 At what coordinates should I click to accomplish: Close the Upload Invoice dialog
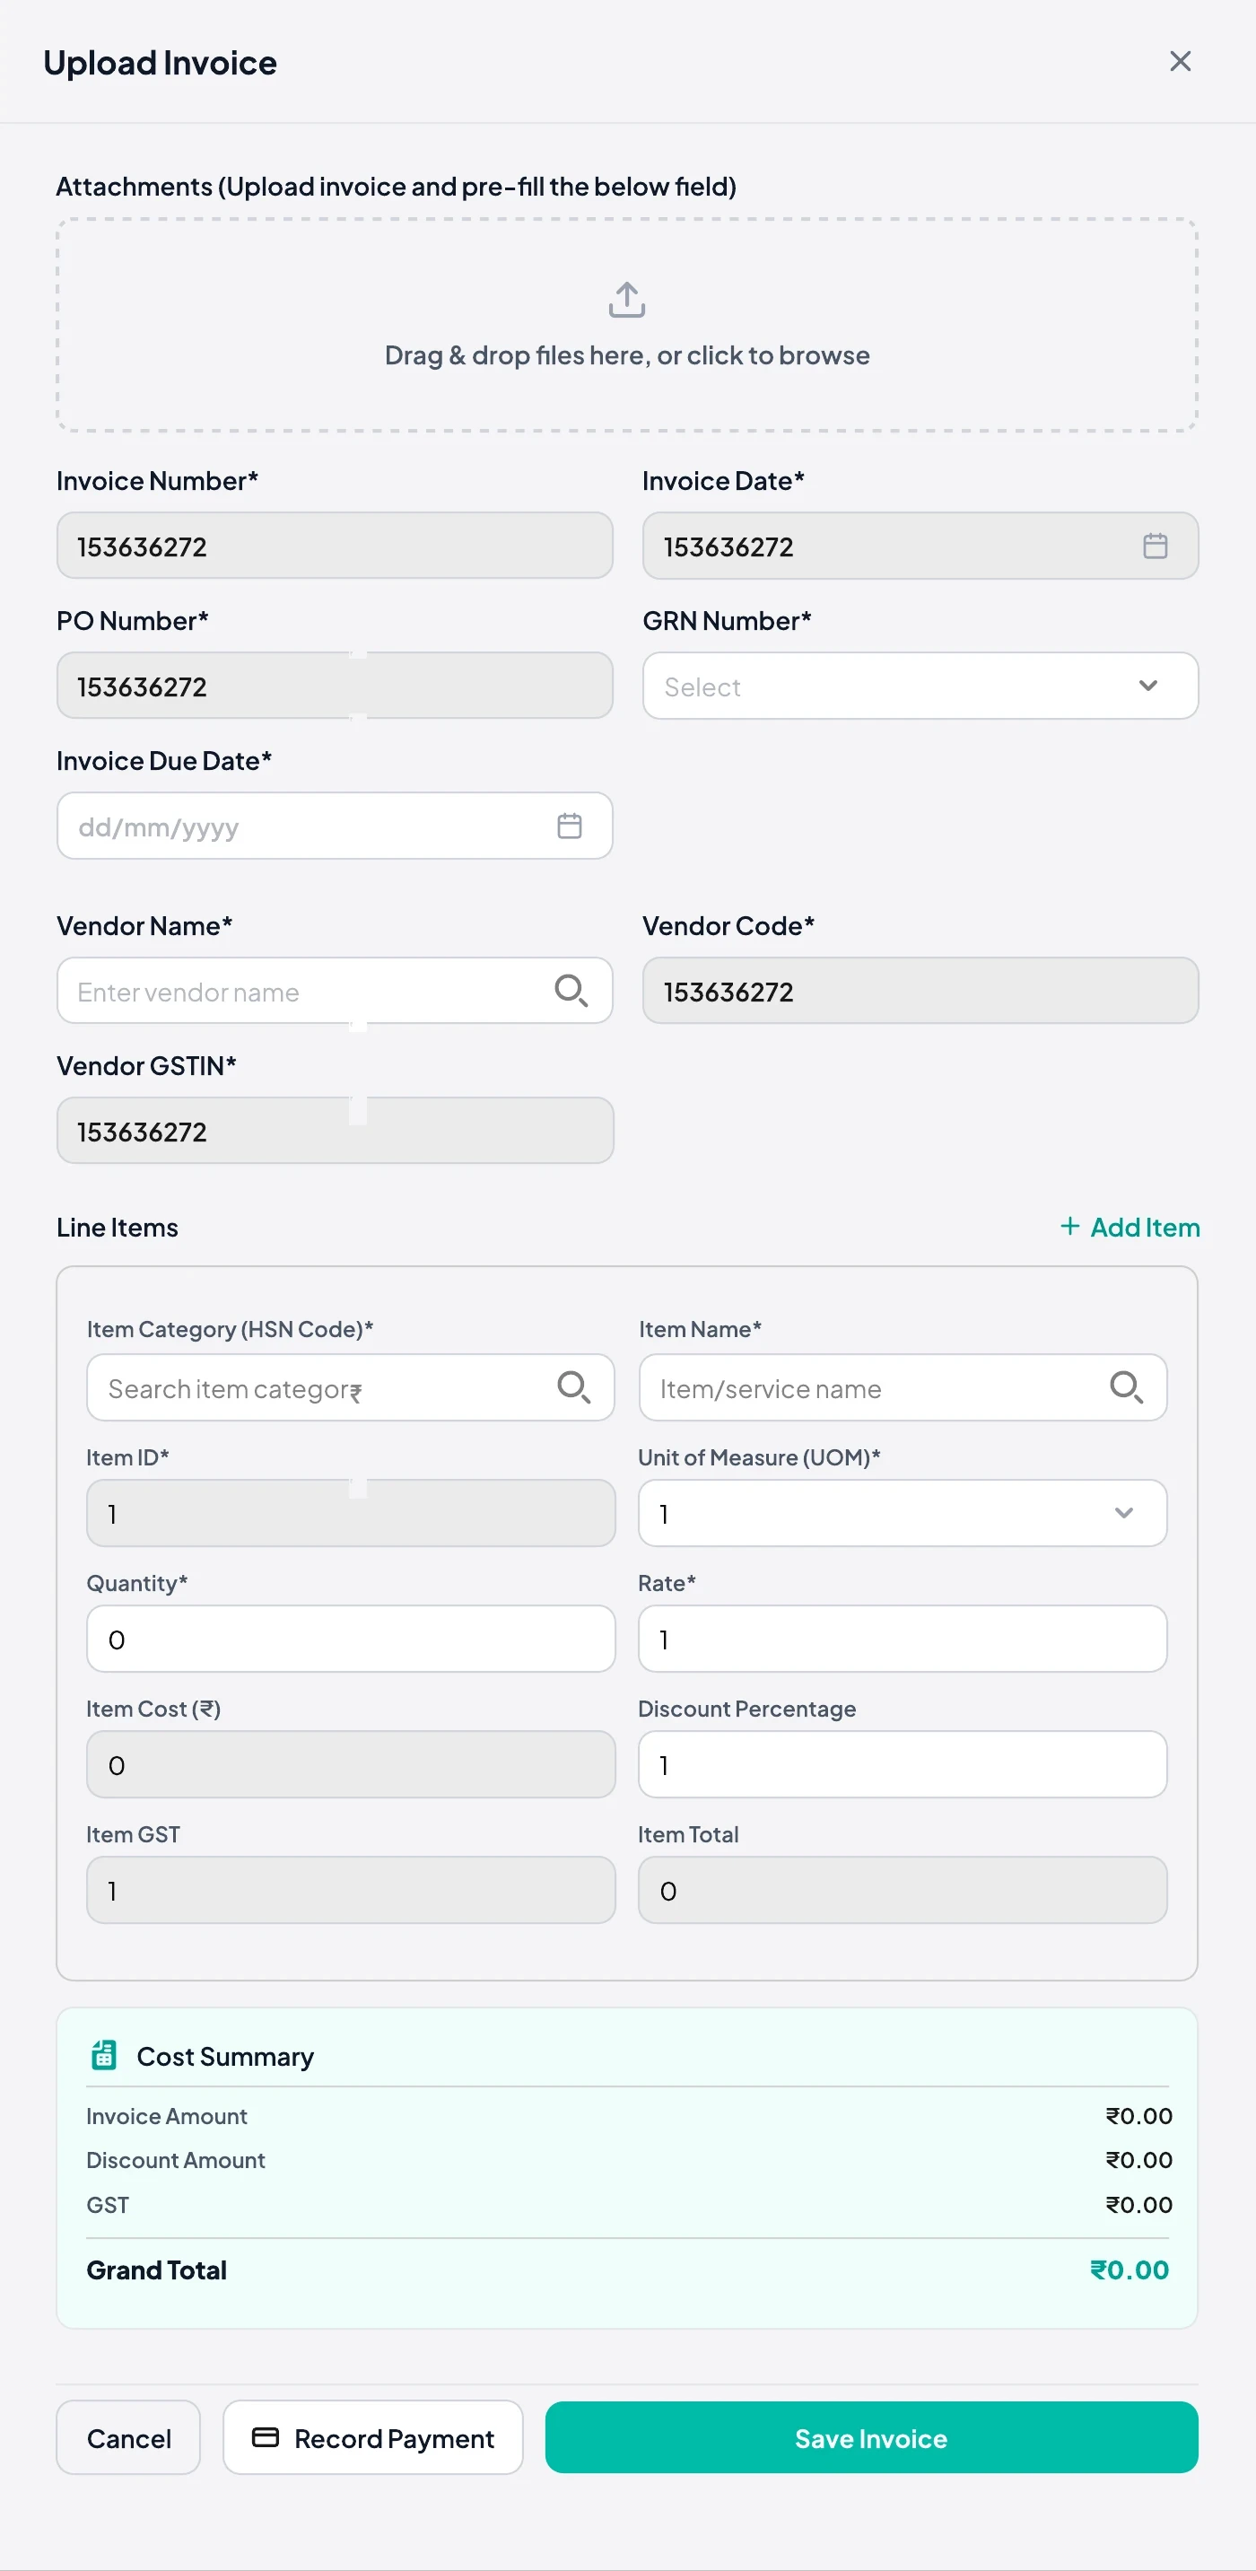tap(1179, 62)
